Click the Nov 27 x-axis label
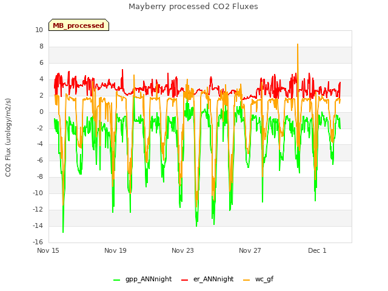Image resolution: width=388 pixels, height=291 pixels. 250,250
